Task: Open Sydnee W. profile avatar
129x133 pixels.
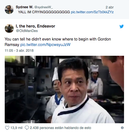Action: pyautogui.click(x=9, y=9)
